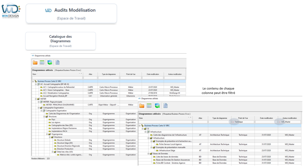Click the root model icon in the front window tree
The height and width of the screenshot is (167, 303).
pyautogui.click(x=142, y=126)
